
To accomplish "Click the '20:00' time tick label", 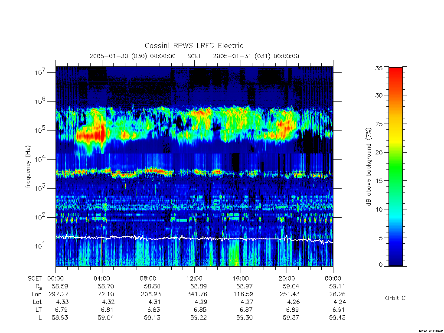I will click(x=287, y=278).
